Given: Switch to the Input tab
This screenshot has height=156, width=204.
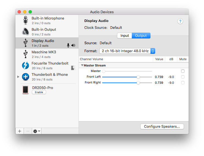Looking at the screenshot, I should tap(125, 36).
